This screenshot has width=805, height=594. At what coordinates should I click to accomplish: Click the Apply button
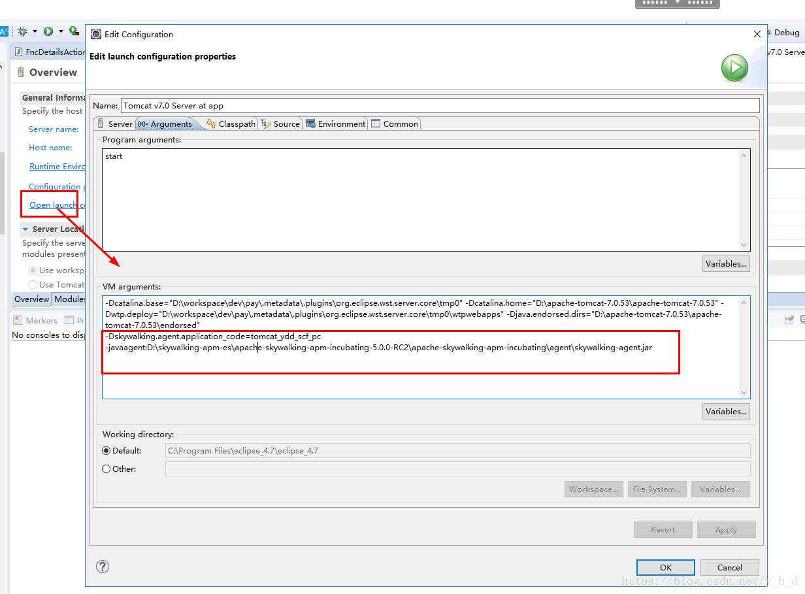726,529
